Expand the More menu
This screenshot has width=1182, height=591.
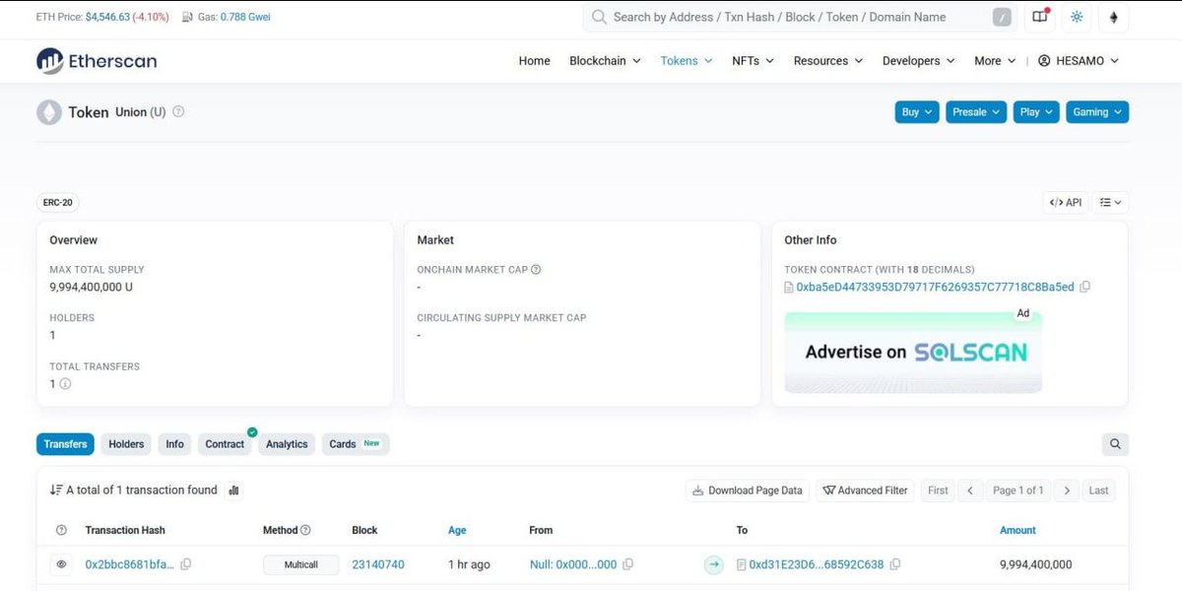click(x=995, y=61)
